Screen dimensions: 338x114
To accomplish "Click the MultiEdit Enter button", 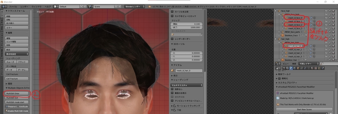I will pos(17,93).
